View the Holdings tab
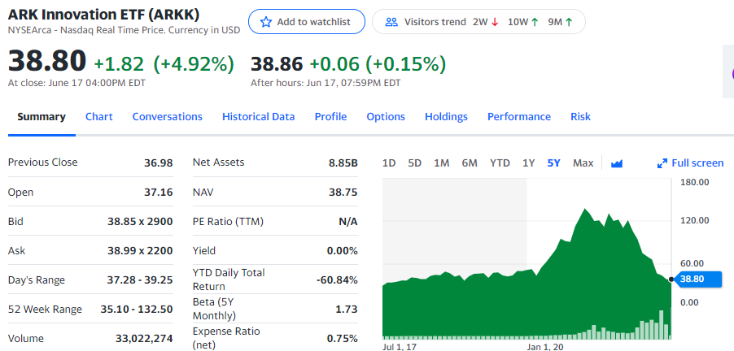This screenshot has width=734, height=351. [446, 116]
